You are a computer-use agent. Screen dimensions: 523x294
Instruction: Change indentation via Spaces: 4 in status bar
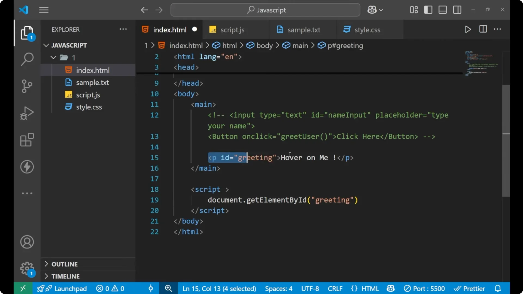tap(278, 288)
